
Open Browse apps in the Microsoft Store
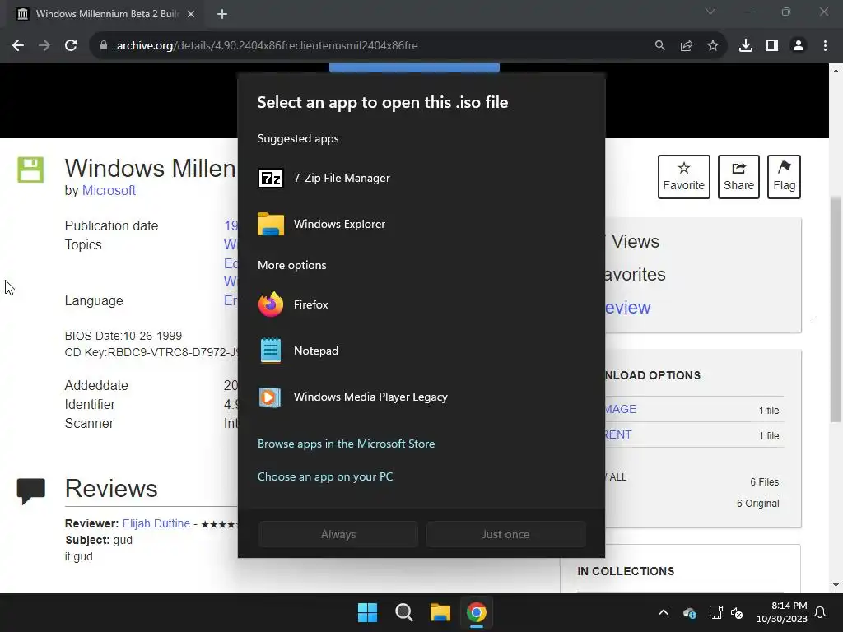point(347,444)
